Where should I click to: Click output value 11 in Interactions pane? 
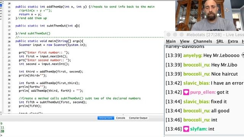2,127
